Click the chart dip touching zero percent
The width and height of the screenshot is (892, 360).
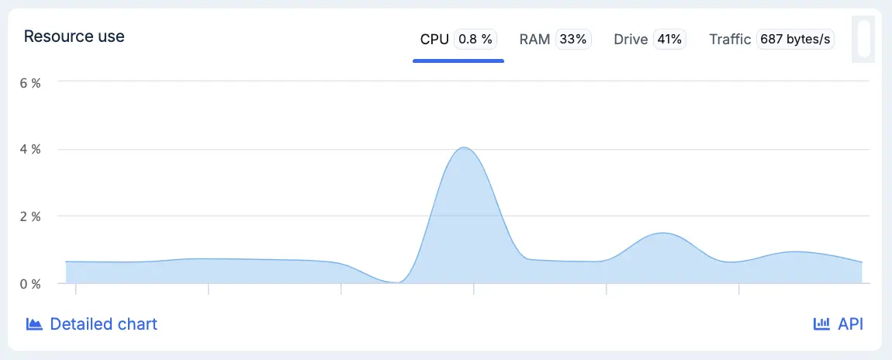[398, 282]
